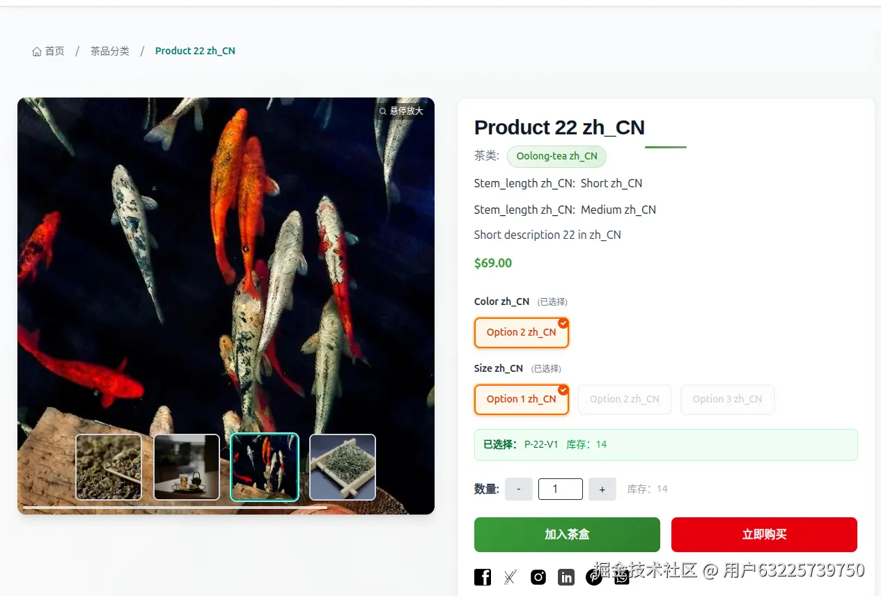The image size is (881, 596).
Task: Choose Size Option 2 zh_CN
Action: [x=625, y=400]
